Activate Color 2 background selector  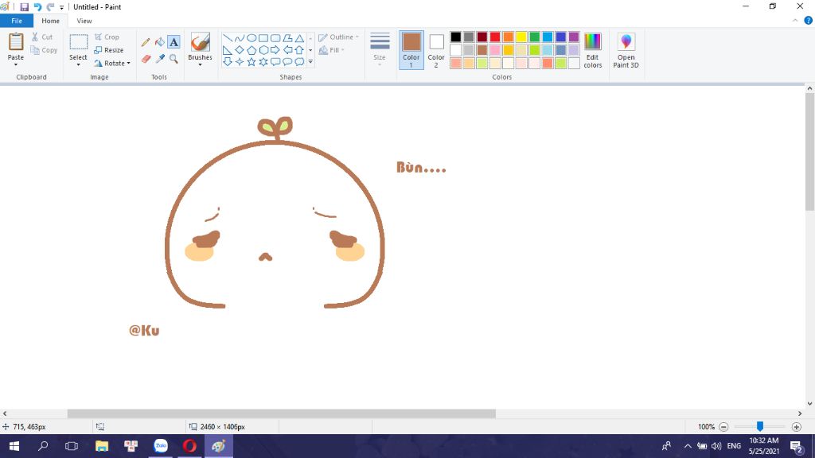pos(436,50)
